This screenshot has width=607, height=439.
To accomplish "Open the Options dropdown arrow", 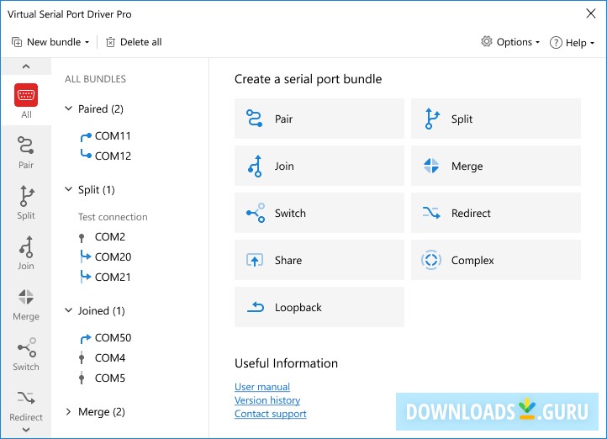I will (538, 43).
